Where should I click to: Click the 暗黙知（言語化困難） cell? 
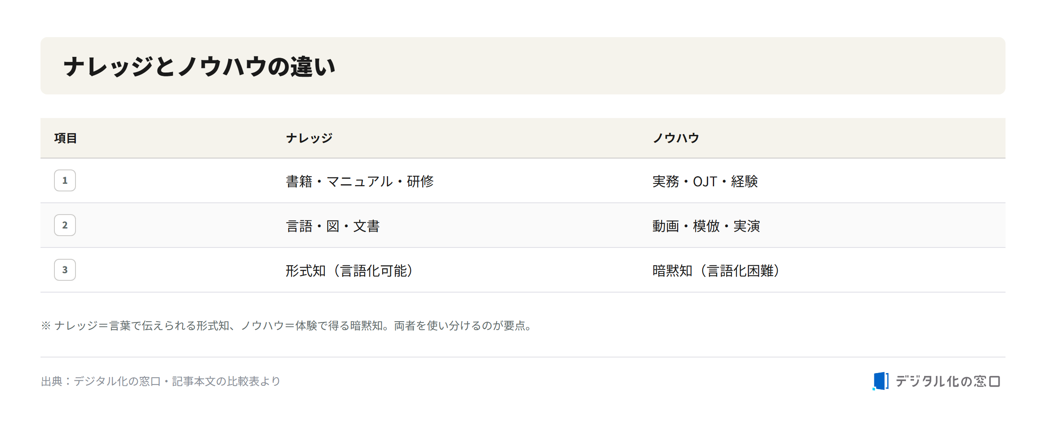pyautogui.click(x=716, y=271)
